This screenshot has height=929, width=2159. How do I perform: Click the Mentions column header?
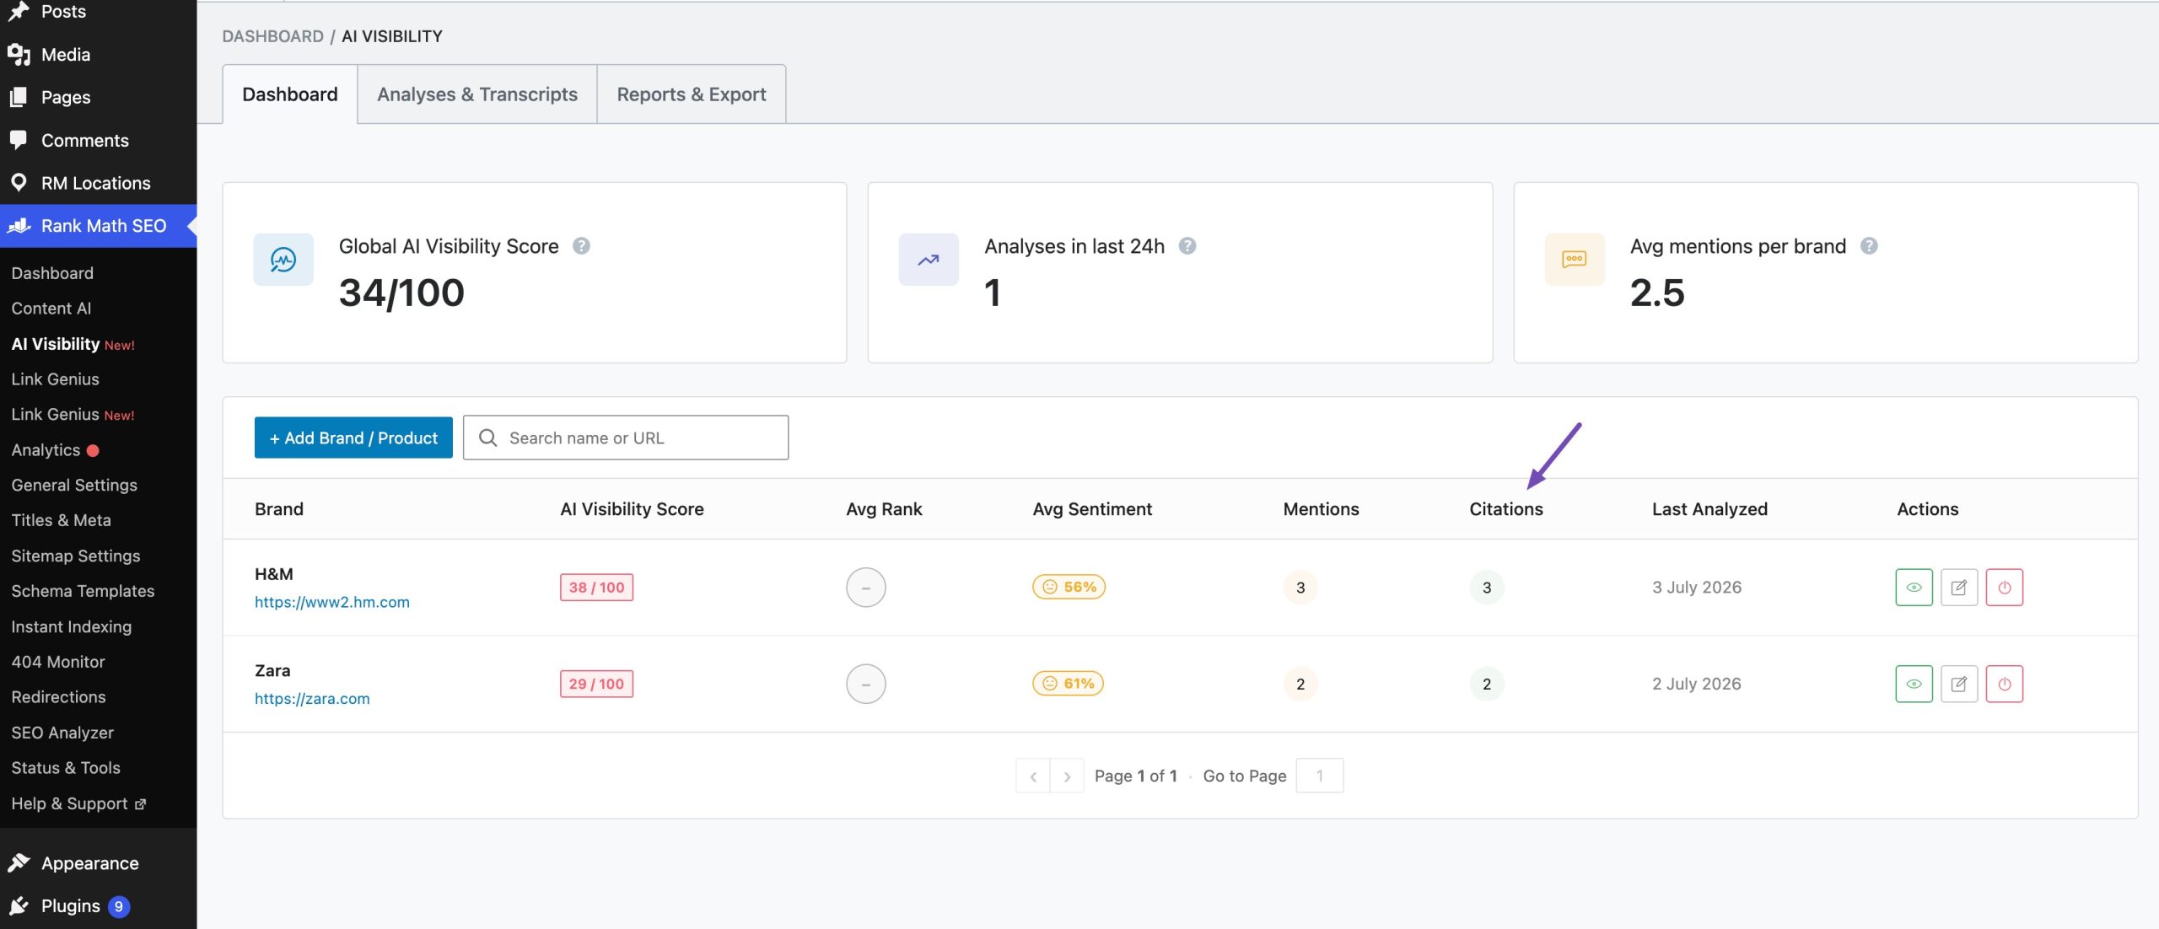pos(1322,509)
